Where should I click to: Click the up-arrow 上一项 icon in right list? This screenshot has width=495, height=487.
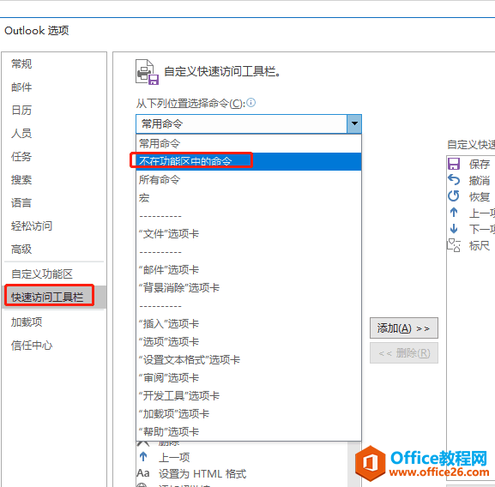pyautogui.click(x=454, y=213)
